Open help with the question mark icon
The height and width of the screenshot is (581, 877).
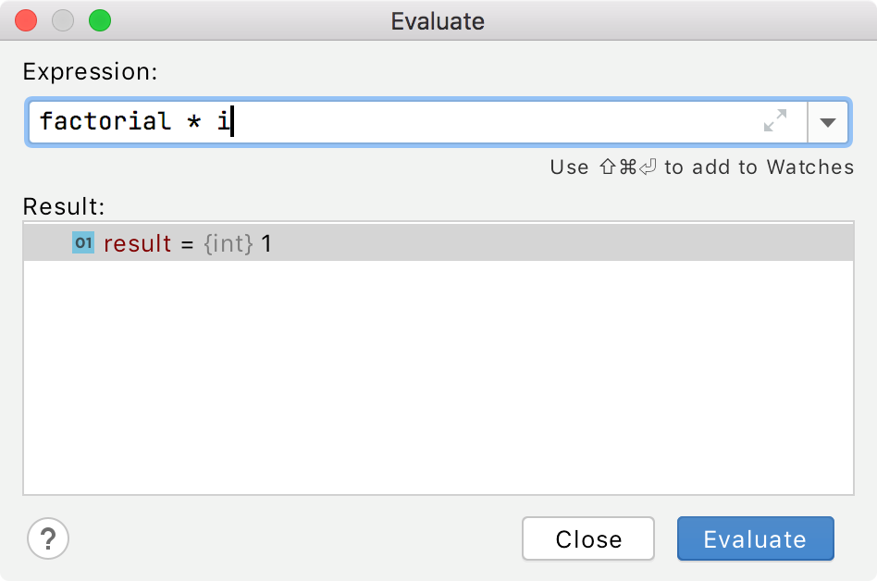47,538
